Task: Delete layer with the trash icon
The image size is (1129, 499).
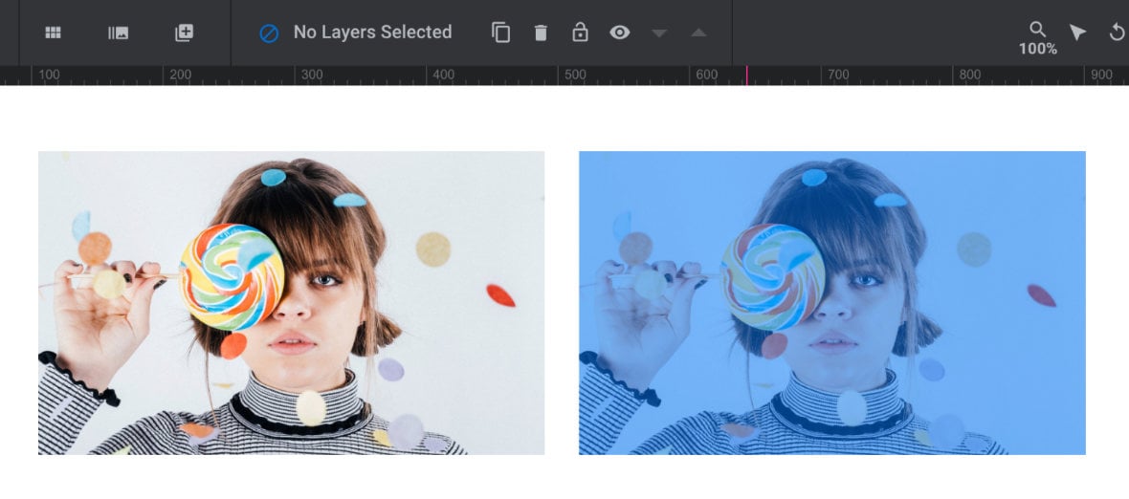Action: pyautogui.click(x=541, y=33)
